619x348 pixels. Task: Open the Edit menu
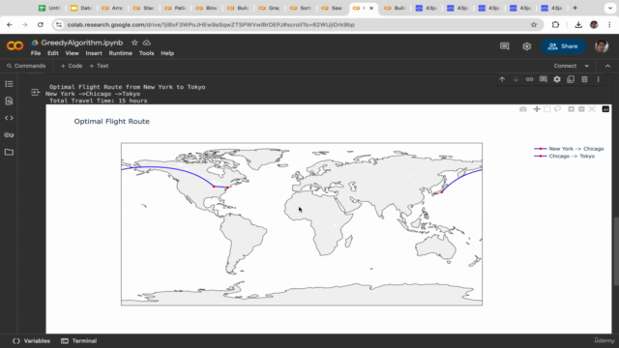pyautogui.click(x=53, y=53)
